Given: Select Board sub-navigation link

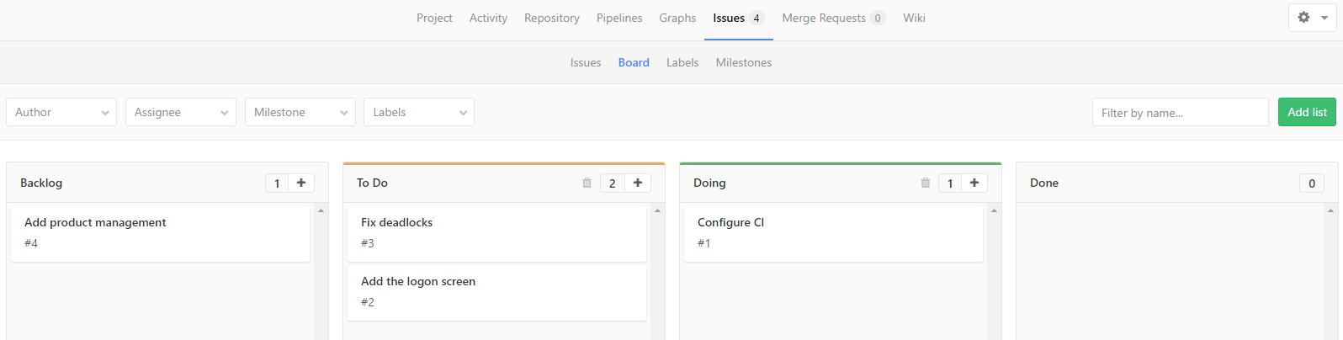Looking at the screenshot, I should point(634,62).
